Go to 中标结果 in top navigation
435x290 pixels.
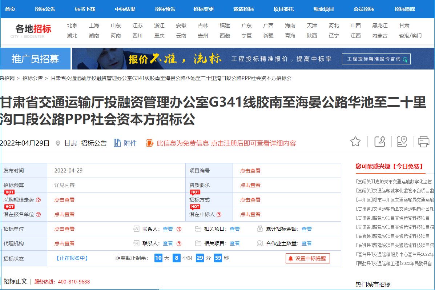click(125, 9)
